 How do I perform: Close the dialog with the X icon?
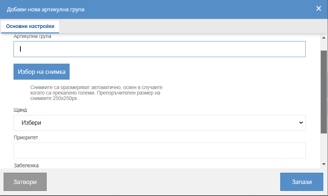(x=319, y=8)
